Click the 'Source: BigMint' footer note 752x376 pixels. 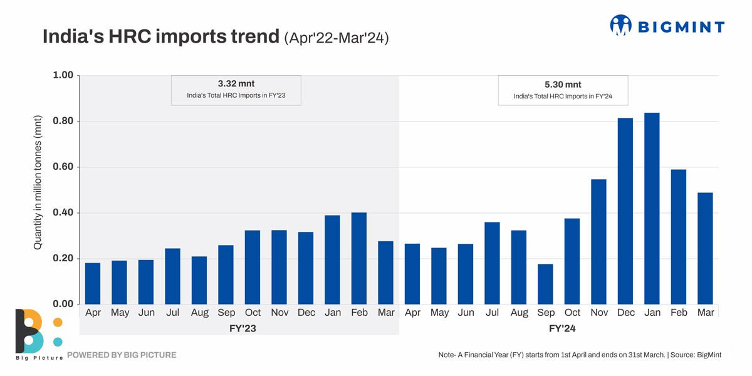point(696,355)
